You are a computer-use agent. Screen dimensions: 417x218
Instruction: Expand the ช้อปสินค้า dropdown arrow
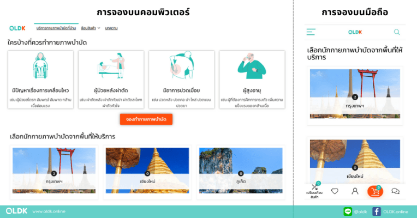[x=99, y=28]
